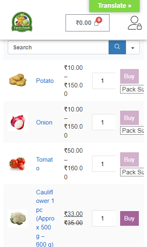Expand the search category dropdown arrow

point(133,47)
